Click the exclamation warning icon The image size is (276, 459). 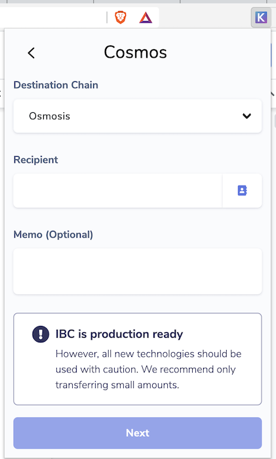pyautogui.click(x=41, y=334)
